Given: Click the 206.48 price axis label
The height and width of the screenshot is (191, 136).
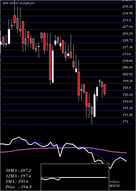Looking at the screenshot, I should (128, 67).
